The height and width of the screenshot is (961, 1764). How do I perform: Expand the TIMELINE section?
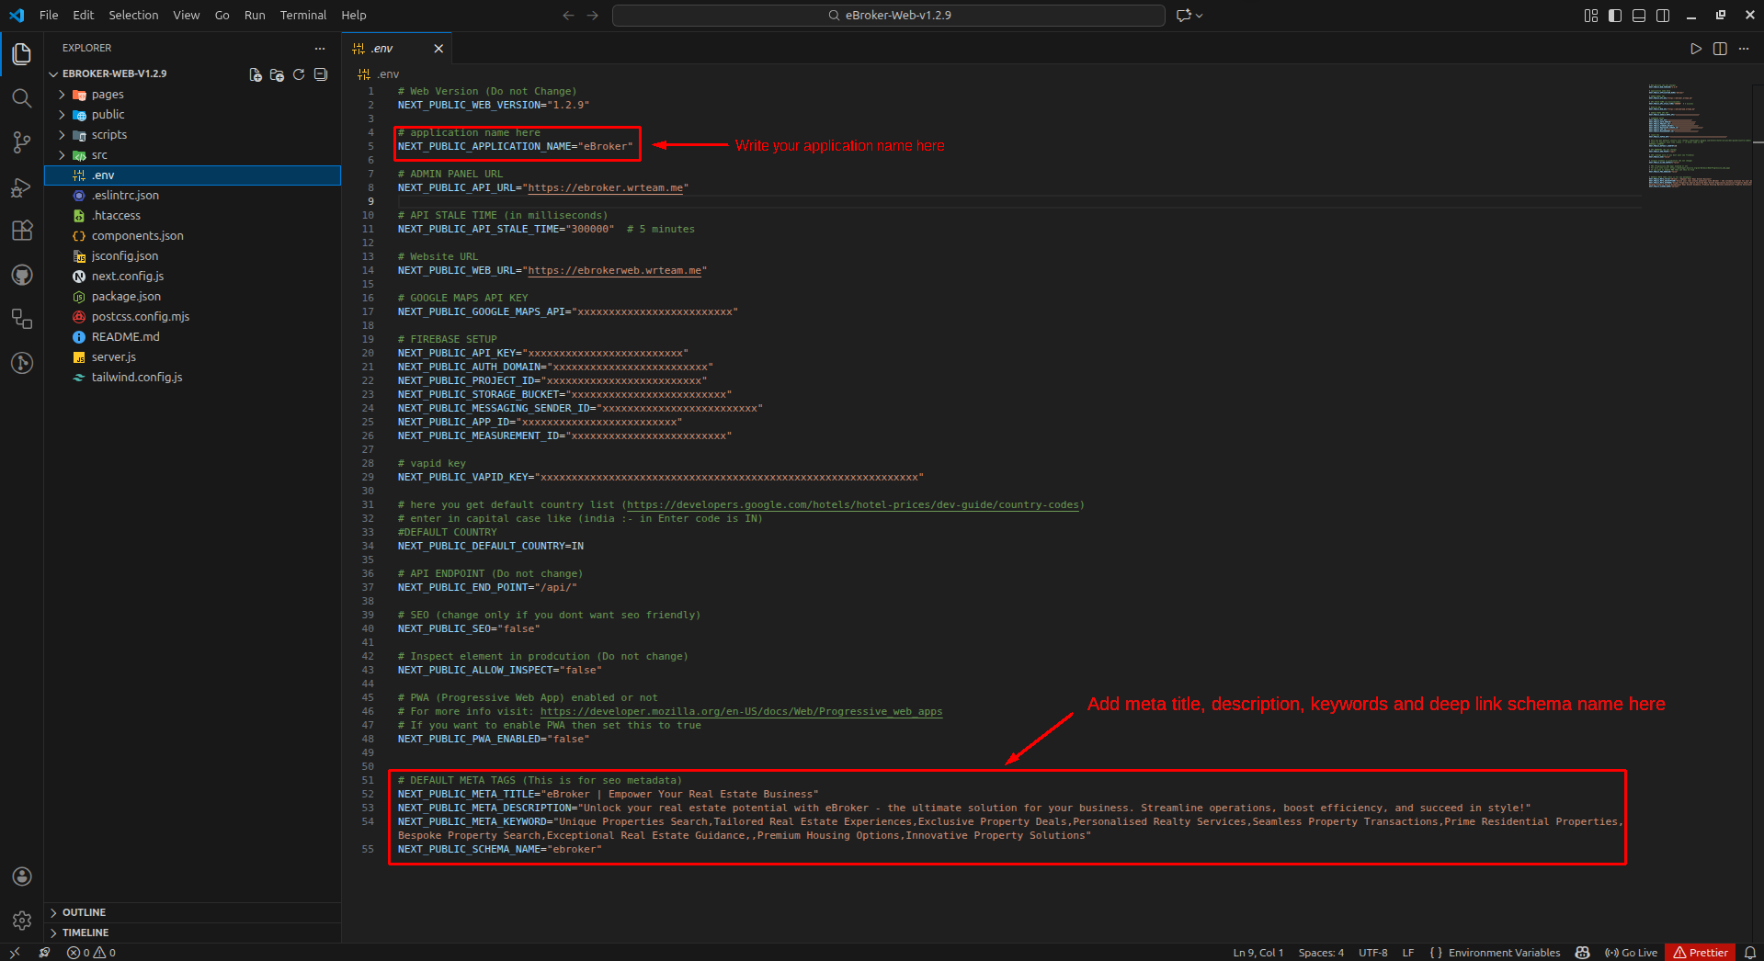point(85,933)
